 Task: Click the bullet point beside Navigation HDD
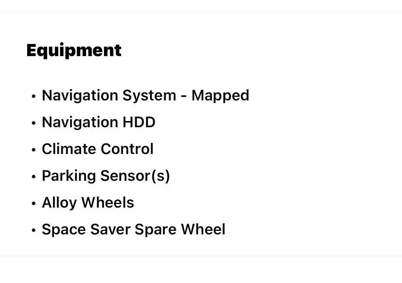(34, 123)
